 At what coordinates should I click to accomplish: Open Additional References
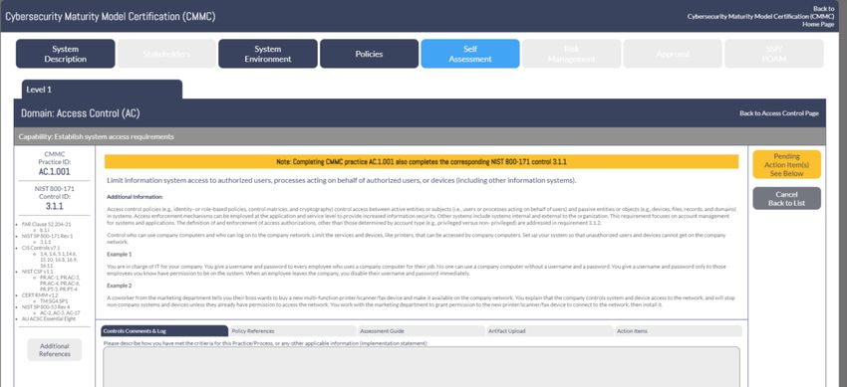click(55, 350)
